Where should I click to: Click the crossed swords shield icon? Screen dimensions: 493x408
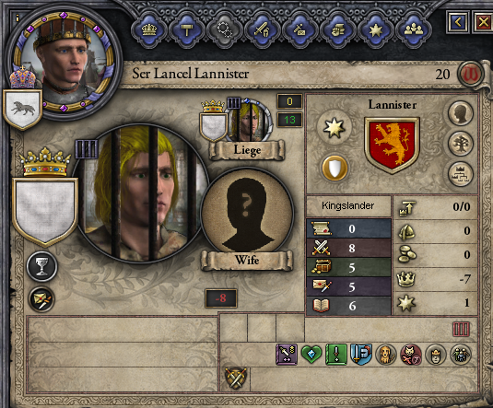tap(236, 379)
